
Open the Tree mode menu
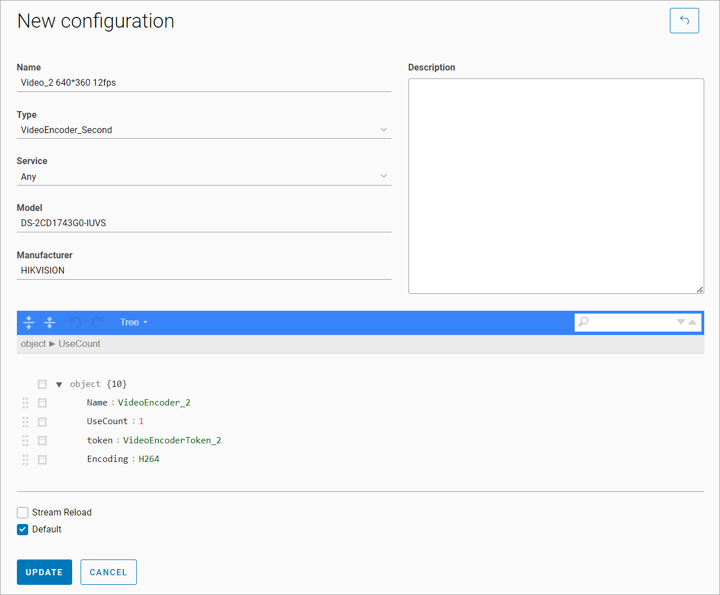coord(134,323)
